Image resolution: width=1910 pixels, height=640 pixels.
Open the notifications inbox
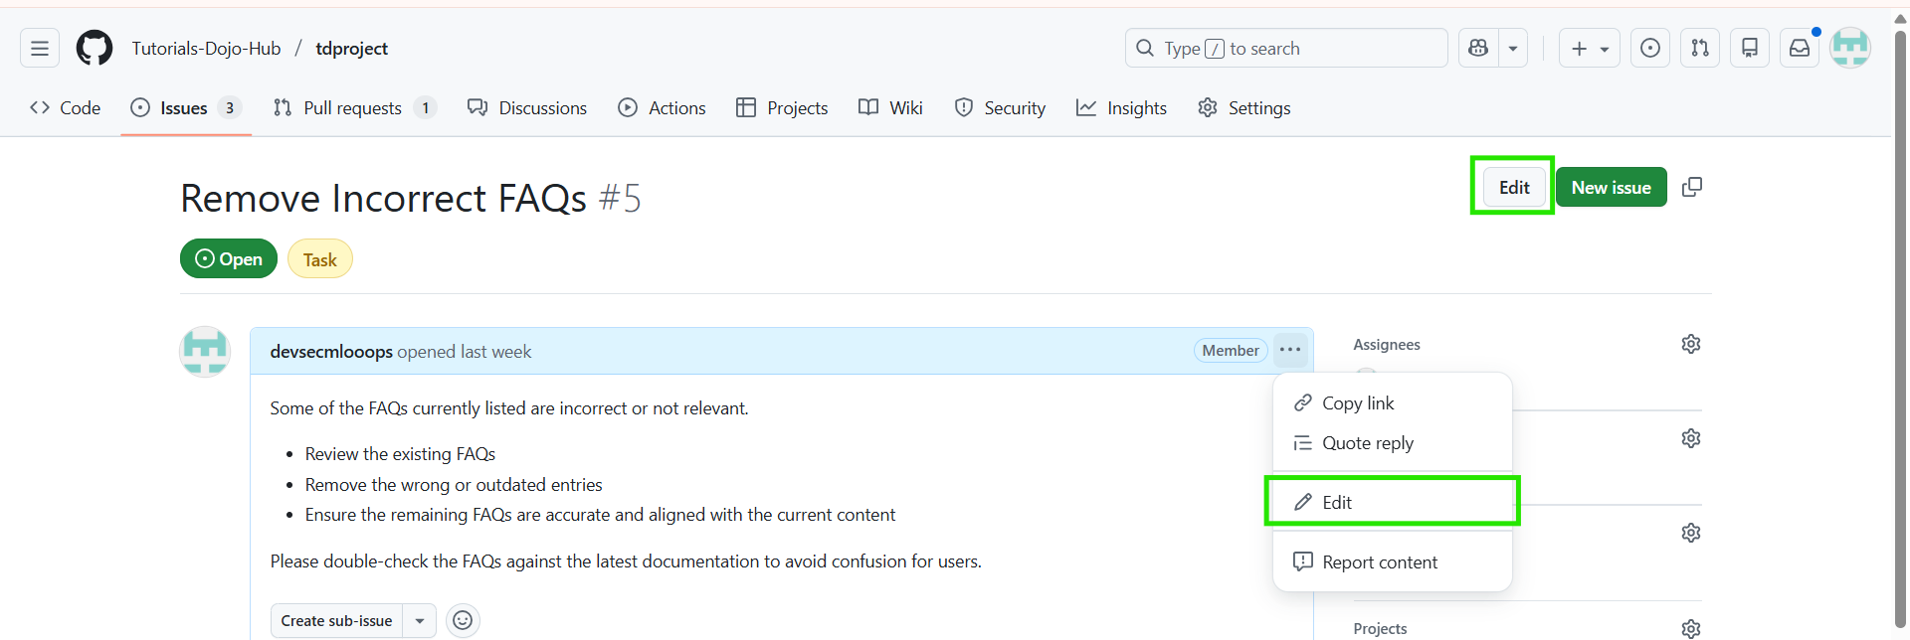(1800, 48)
